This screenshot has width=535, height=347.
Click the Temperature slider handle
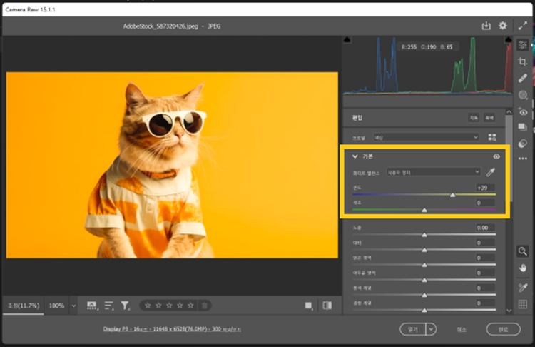(x=452, y=194)
